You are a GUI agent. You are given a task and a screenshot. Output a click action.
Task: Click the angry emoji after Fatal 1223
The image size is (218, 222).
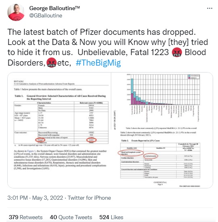[x=177, y=52]
